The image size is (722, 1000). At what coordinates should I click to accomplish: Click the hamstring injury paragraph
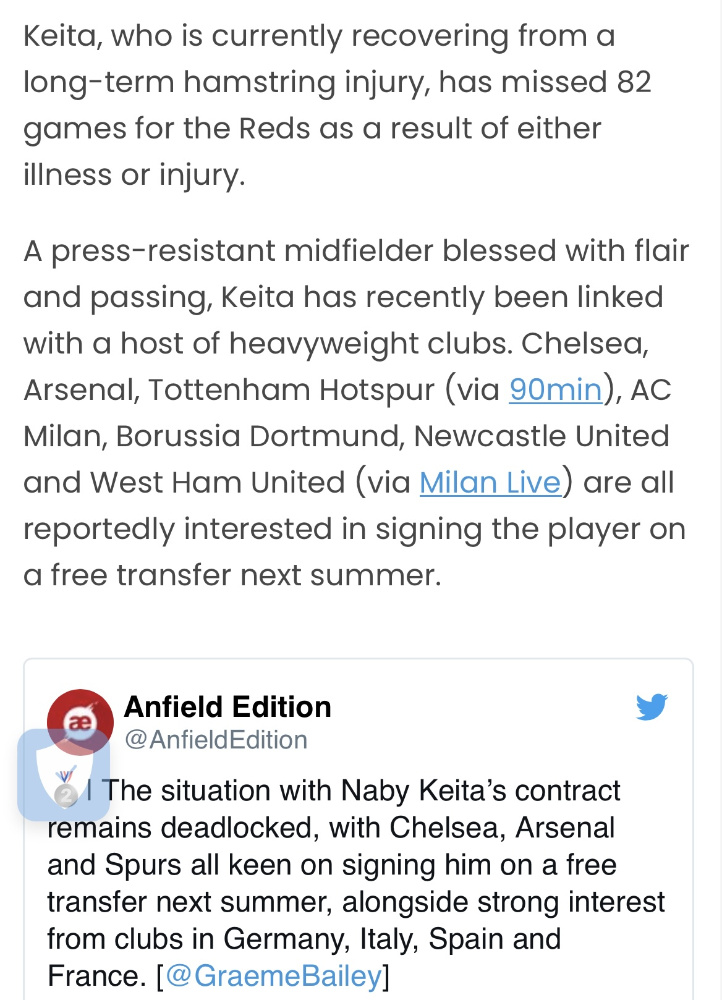click(x=338, y=105)
